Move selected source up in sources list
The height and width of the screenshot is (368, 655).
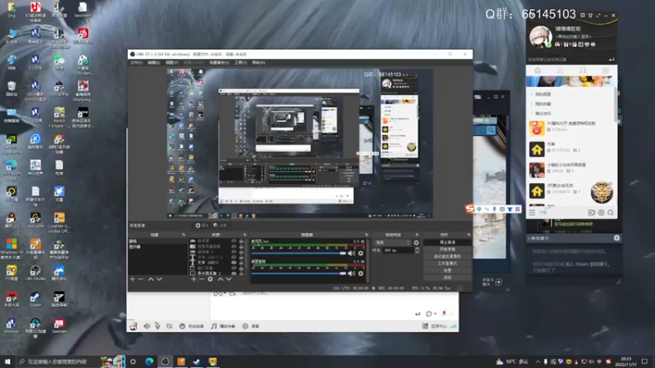(220, 279)
